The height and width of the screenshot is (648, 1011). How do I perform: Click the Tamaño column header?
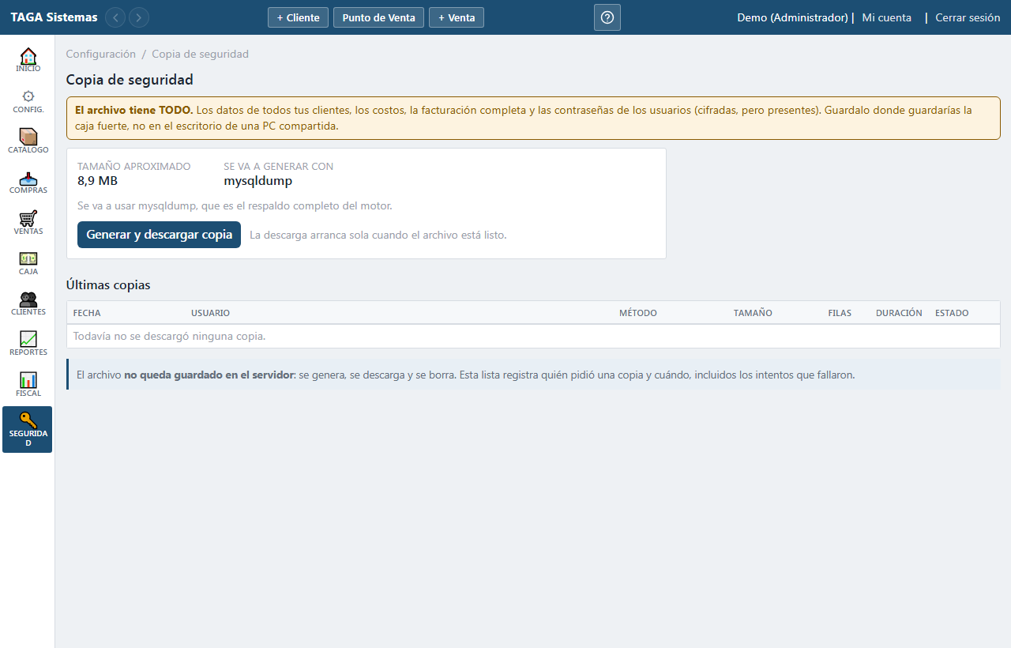pyautogui.click(x=753, y=313)
